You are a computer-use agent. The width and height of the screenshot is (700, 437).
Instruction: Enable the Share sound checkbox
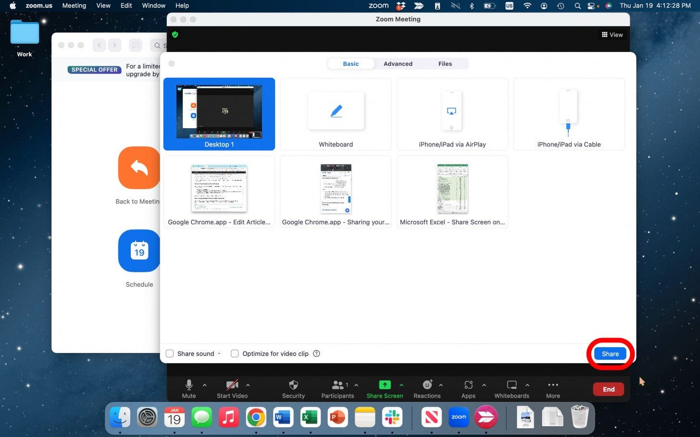(170, 353)
